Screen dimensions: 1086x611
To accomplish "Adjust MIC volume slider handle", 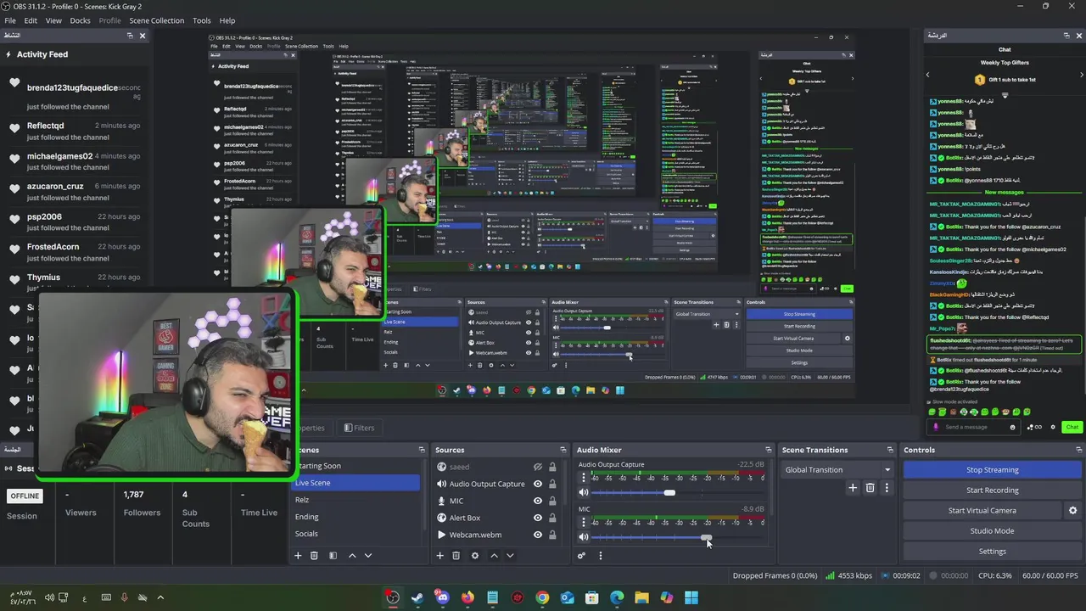I will coord(706,537).
